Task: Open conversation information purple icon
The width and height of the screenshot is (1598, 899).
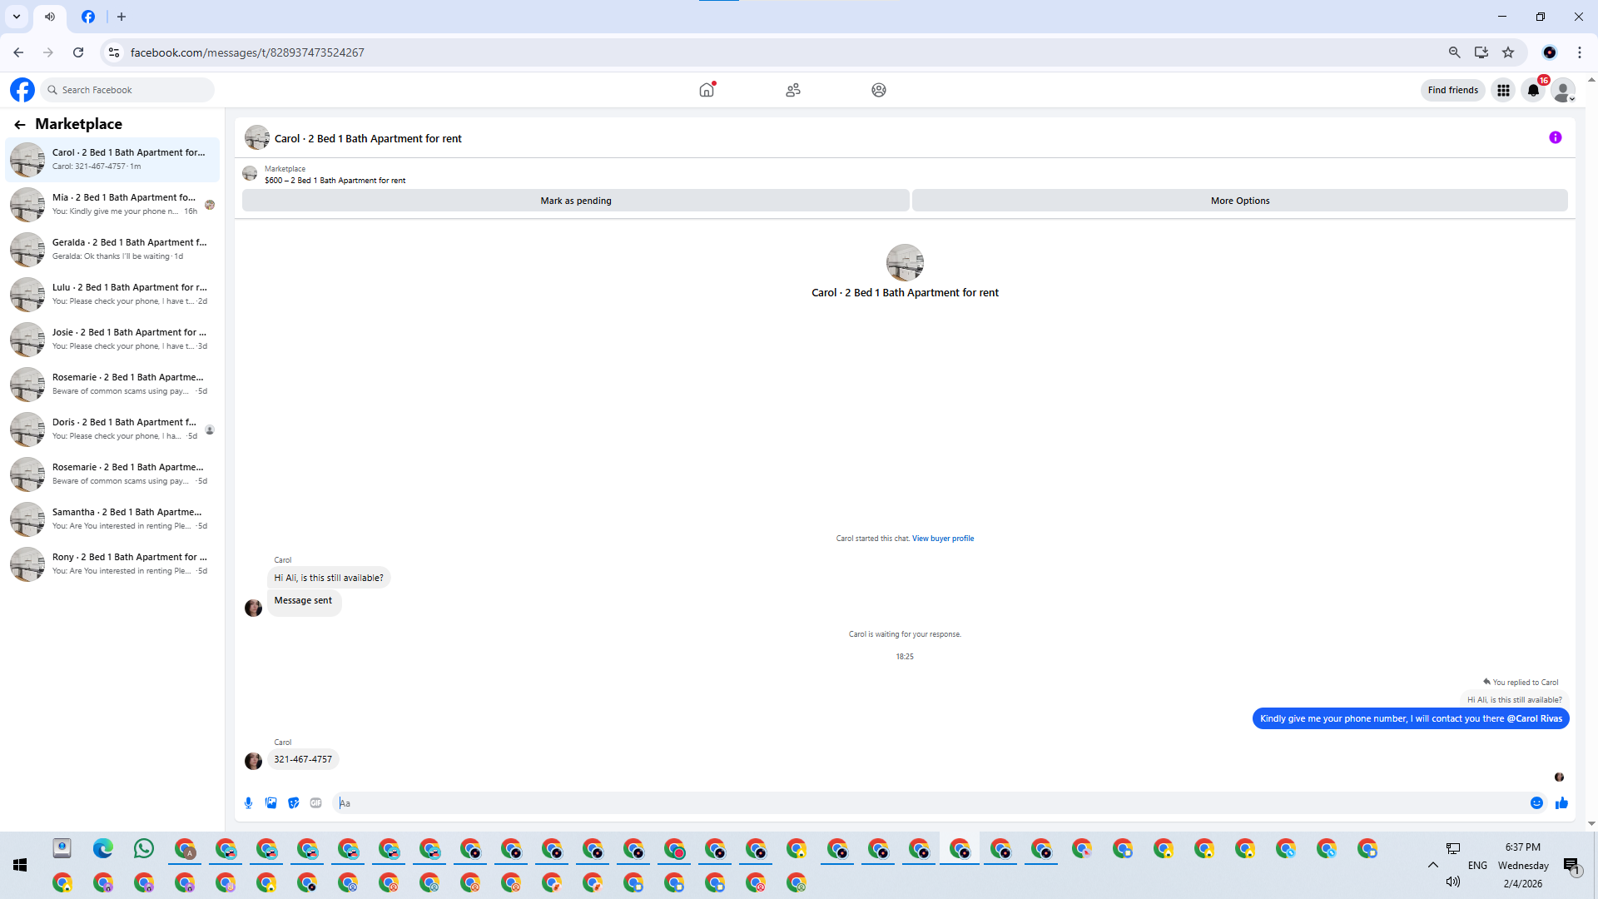Action: (1555, 138)
